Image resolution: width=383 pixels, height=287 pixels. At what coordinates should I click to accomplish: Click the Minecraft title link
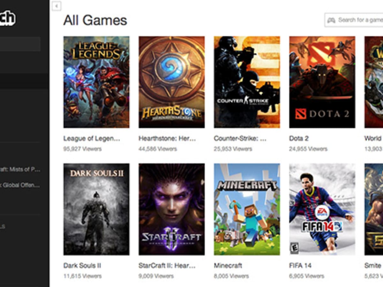click(228, 266)
